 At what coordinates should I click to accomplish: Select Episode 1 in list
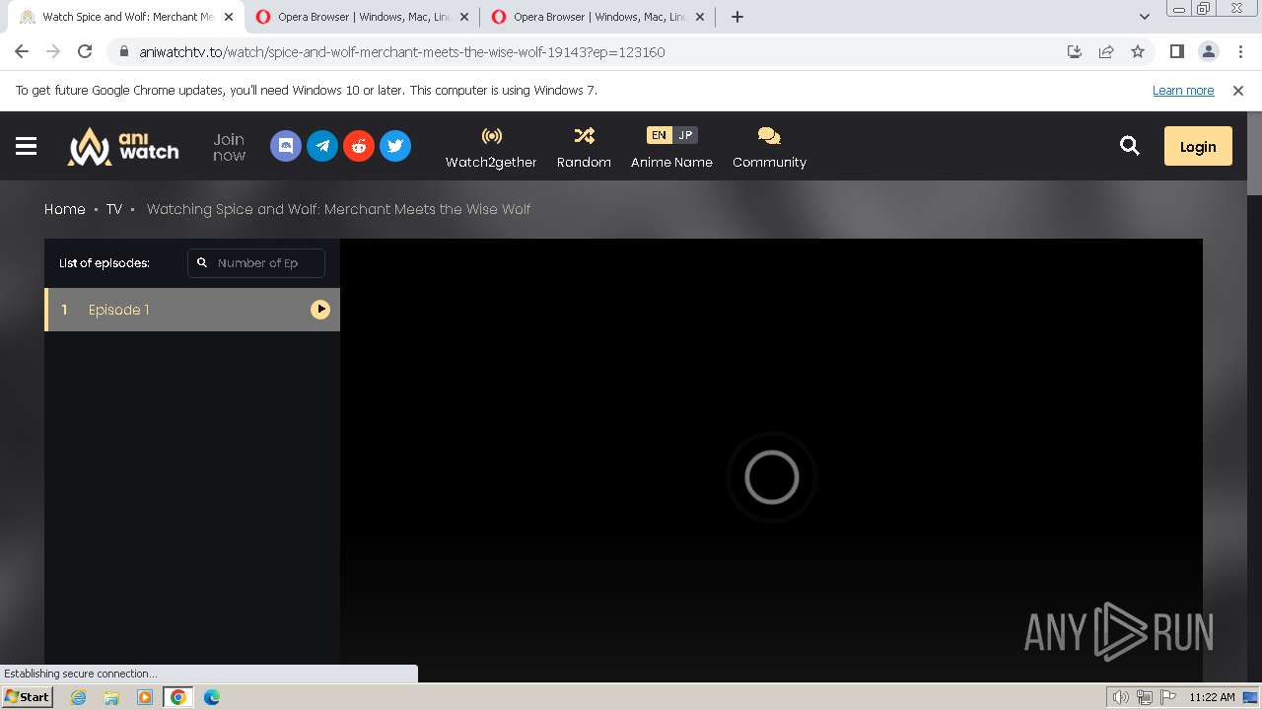192,310
